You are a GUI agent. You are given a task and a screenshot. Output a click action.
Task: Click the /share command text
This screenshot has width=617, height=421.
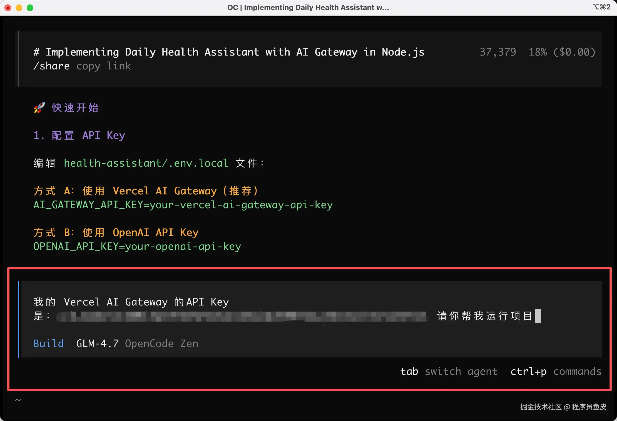[x=51, y=66]
